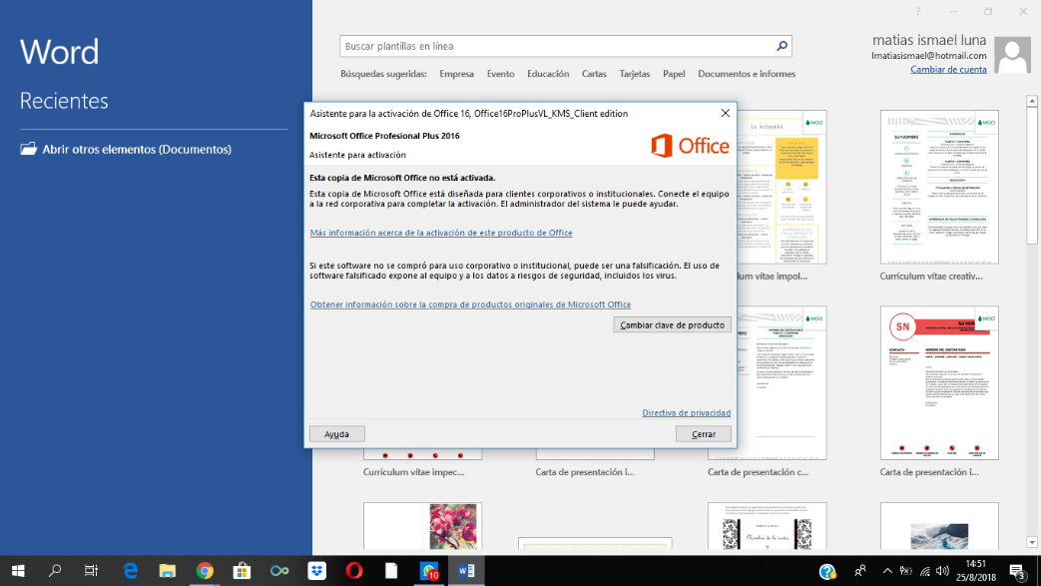Click the templates scrollbar up arrow
Screen dimensions: 1041x586
1032,101
